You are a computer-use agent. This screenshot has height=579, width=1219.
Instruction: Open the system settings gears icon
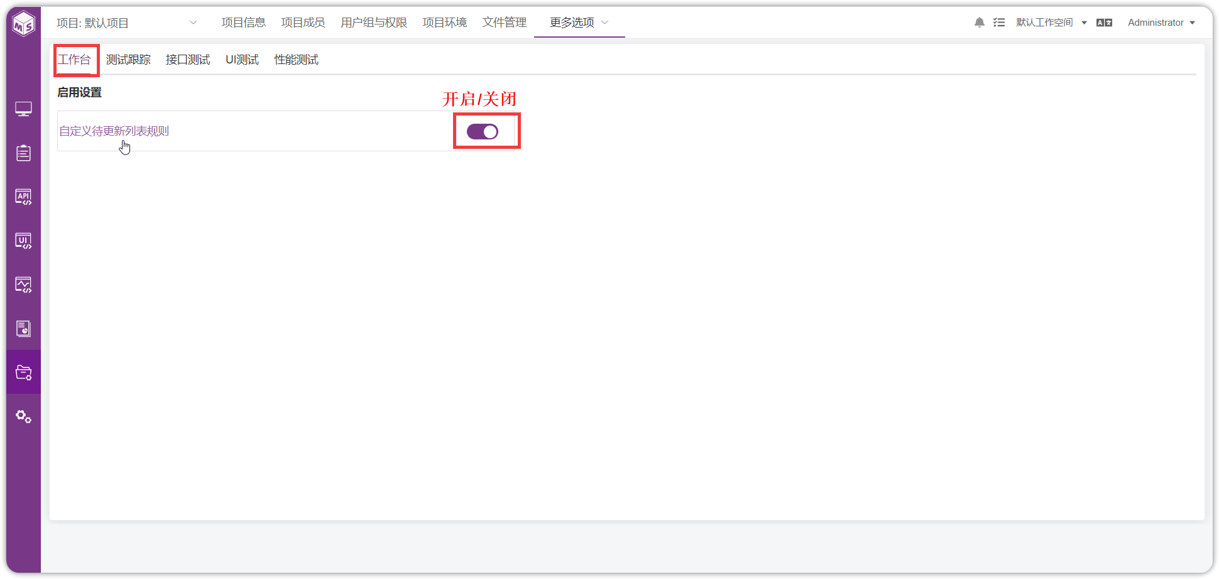pyautogui.click(x=24, y=416)
